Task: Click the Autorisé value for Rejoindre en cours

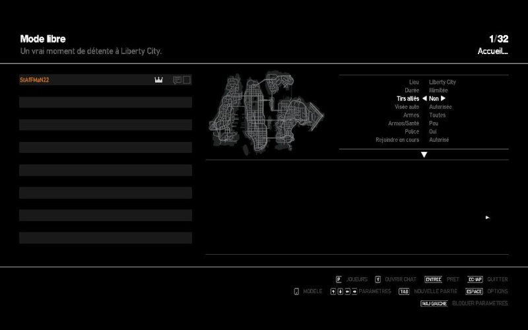Action: pos(439,140)
